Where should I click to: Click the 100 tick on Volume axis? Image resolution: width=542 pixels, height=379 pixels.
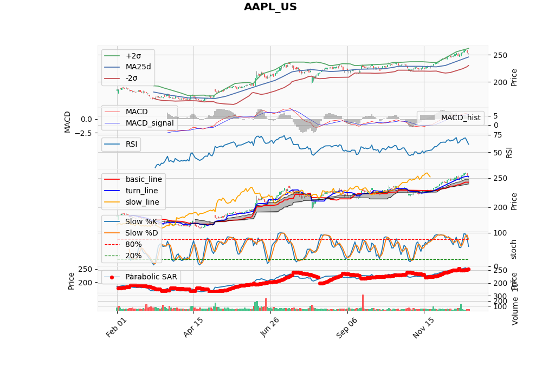[500, 307]
